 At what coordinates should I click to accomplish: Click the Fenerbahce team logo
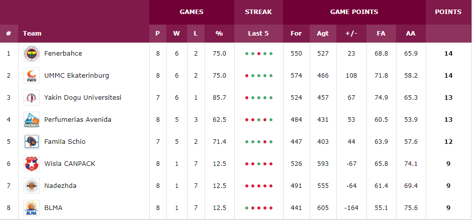coord(32,54)
